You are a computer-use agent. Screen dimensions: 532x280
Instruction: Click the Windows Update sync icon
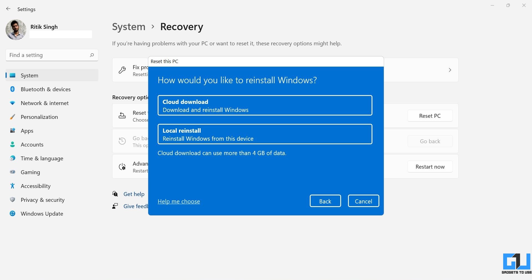point(12,213)
